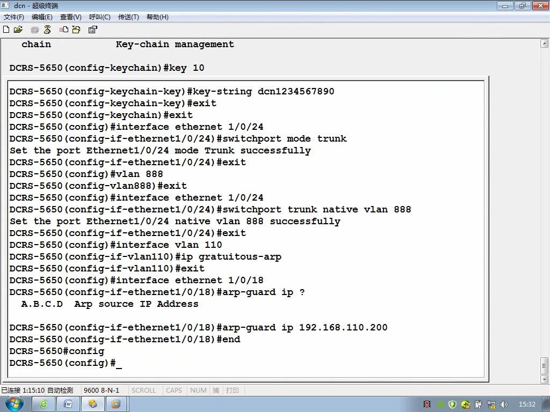Image resolution: width=550 pixels, height=412 pixels.
Task: Click the power plug tray icon
Action: point(478,404)
